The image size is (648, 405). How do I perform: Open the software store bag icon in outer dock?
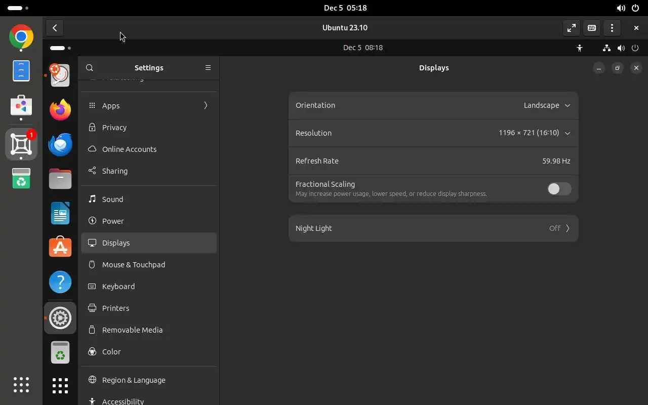click(x=21, y=105)
